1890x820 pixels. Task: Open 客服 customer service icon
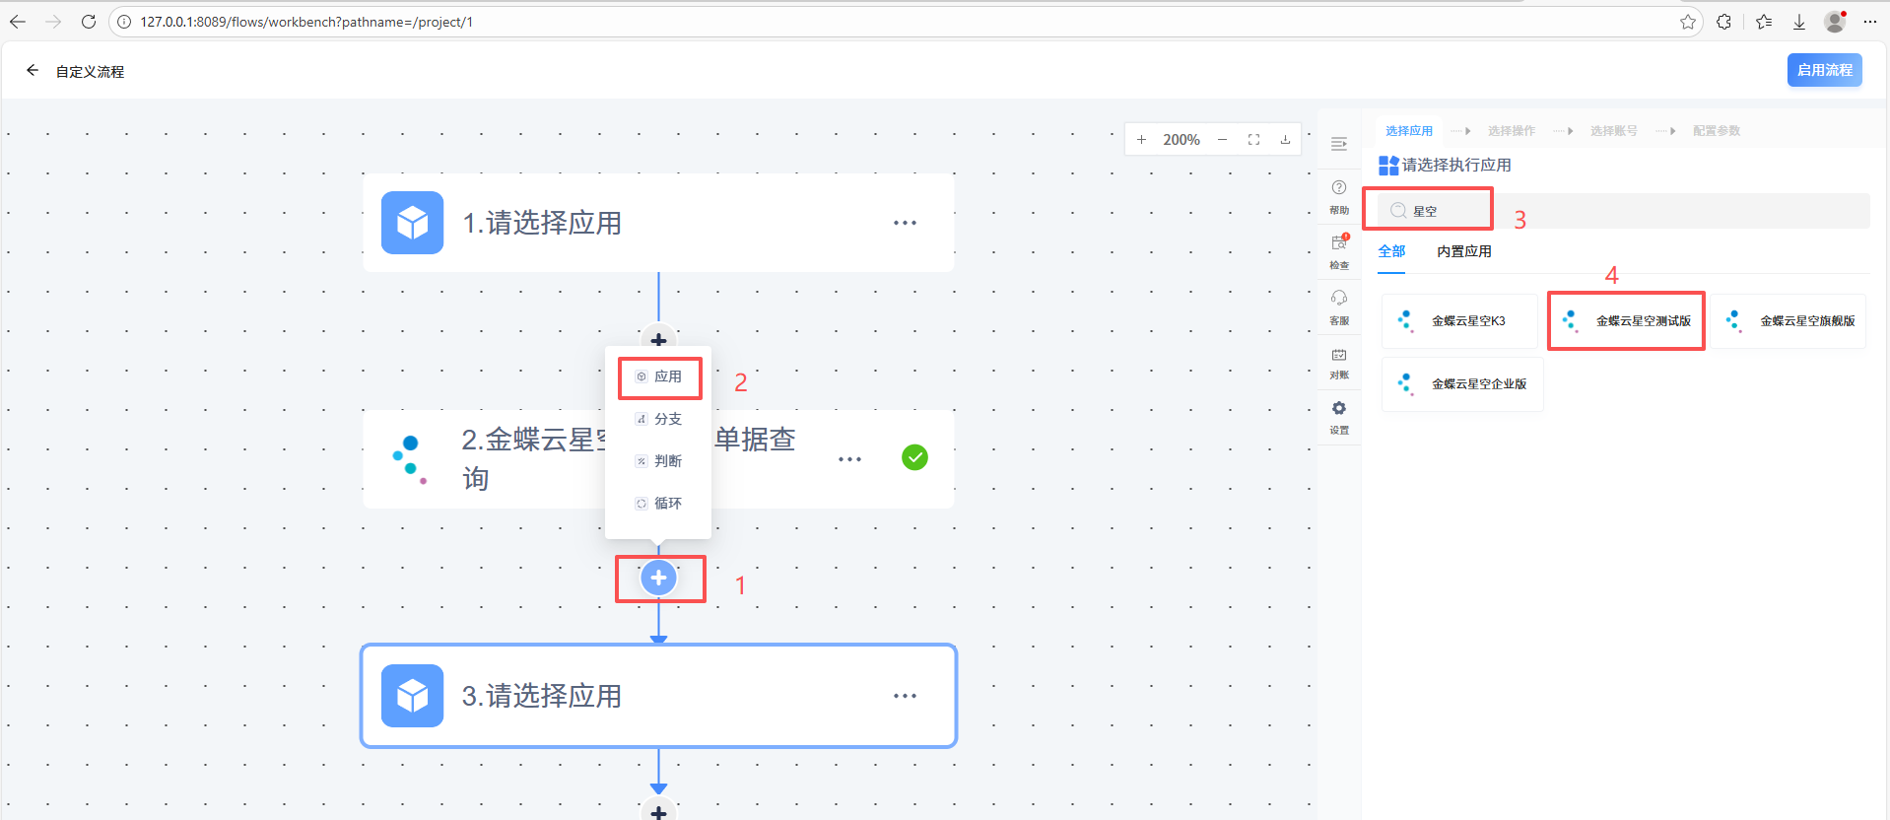pos(1338,305)
